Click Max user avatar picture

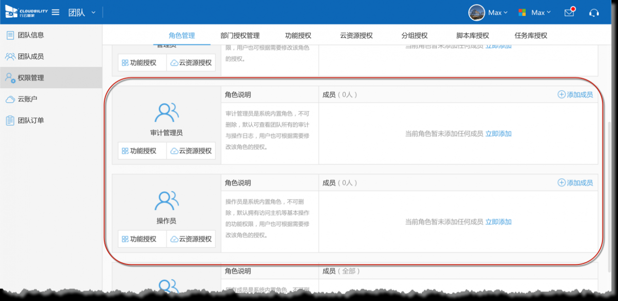click(x=477, y=13)
